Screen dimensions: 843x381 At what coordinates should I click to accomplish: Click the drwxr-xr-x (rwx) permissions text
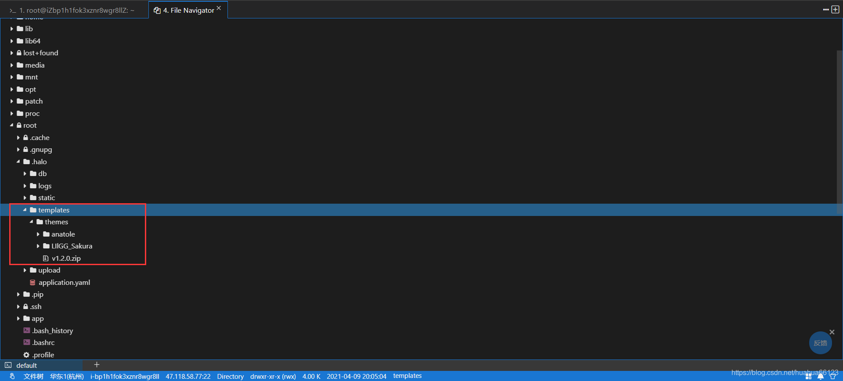(273, 376)
